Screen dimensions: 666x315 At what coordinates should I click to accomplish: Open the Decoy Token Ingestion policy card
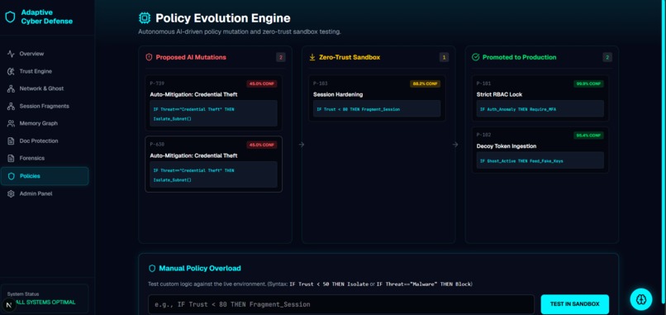click(540, 150)
